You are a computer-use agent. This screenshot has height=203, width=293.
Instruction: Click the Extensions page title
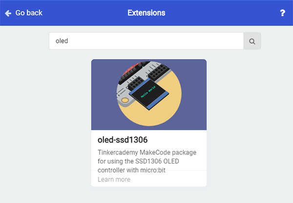(146, 13)
